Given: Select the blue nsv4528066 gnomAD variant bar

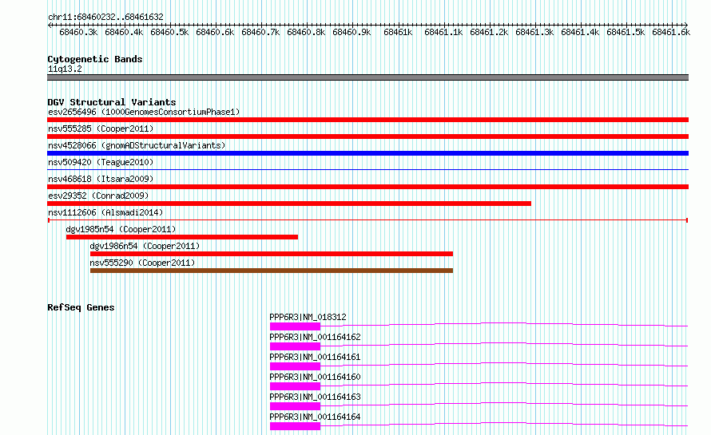Looking at the screenshot, I should point(367,153).
